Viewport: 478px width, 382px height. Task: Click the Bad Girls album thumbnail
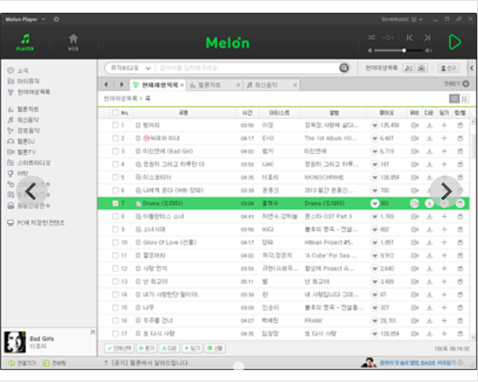[15, 342]
